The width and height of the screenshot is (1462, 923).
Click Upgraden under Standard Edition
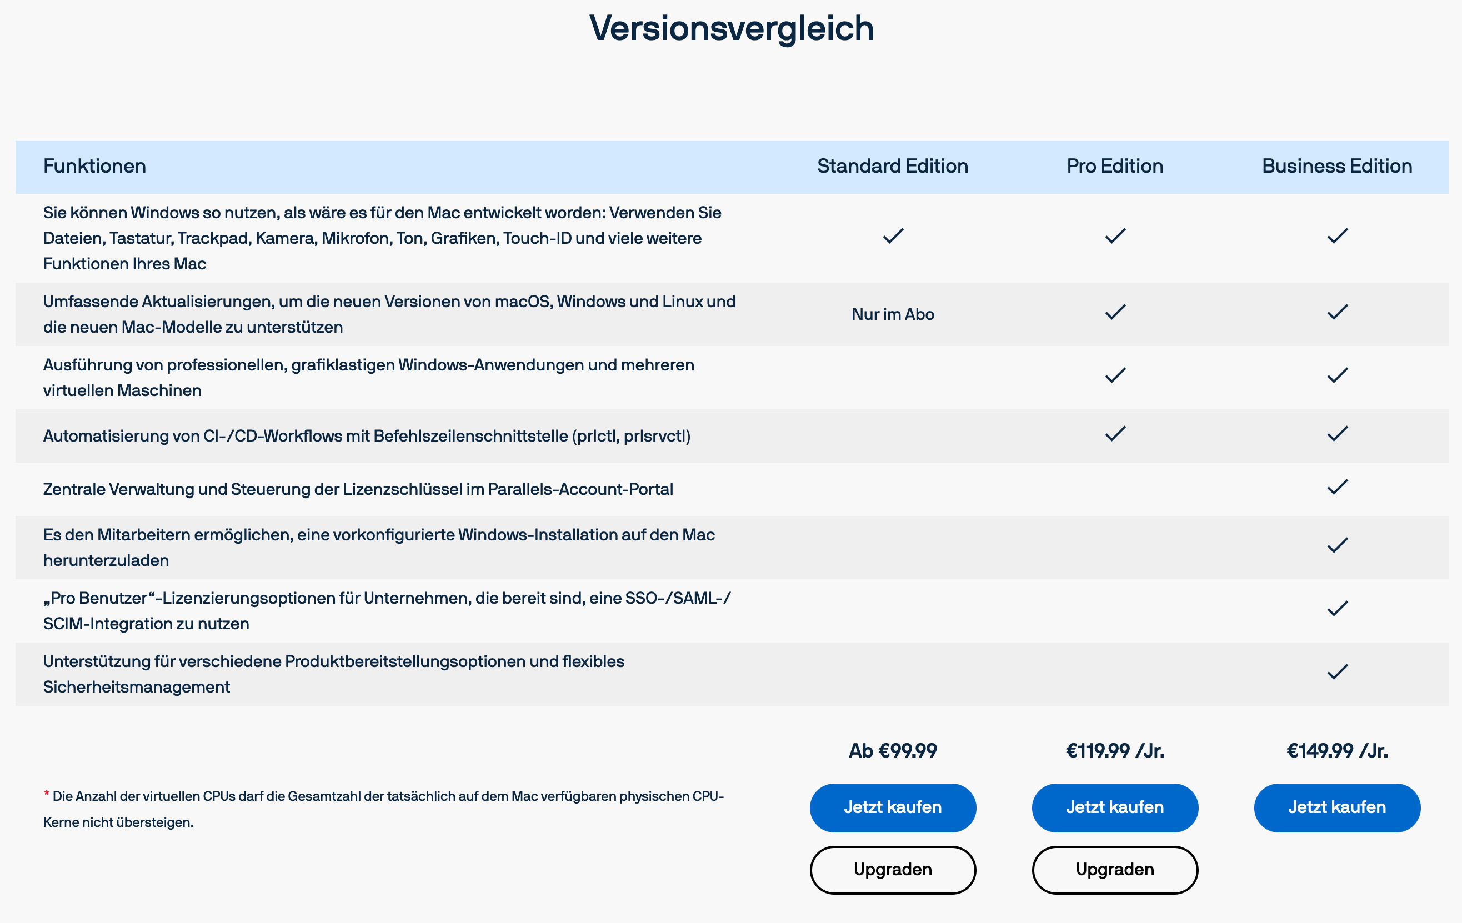(x=893, y=870)
